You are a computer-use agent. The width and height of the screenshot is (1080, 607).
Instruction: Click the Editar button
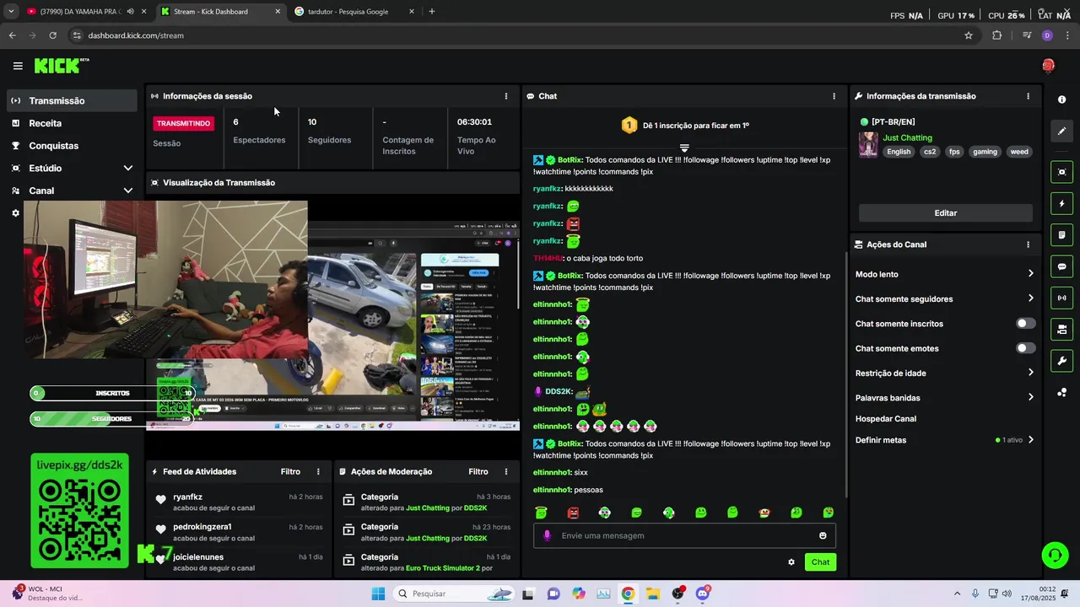coord(946,213)
